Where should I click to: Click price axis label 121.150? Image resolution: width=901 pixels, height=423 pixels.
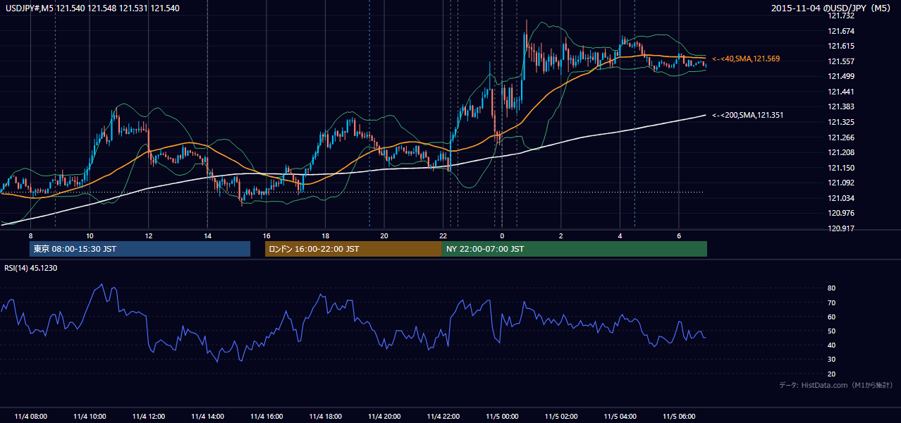tap(841, 168)
